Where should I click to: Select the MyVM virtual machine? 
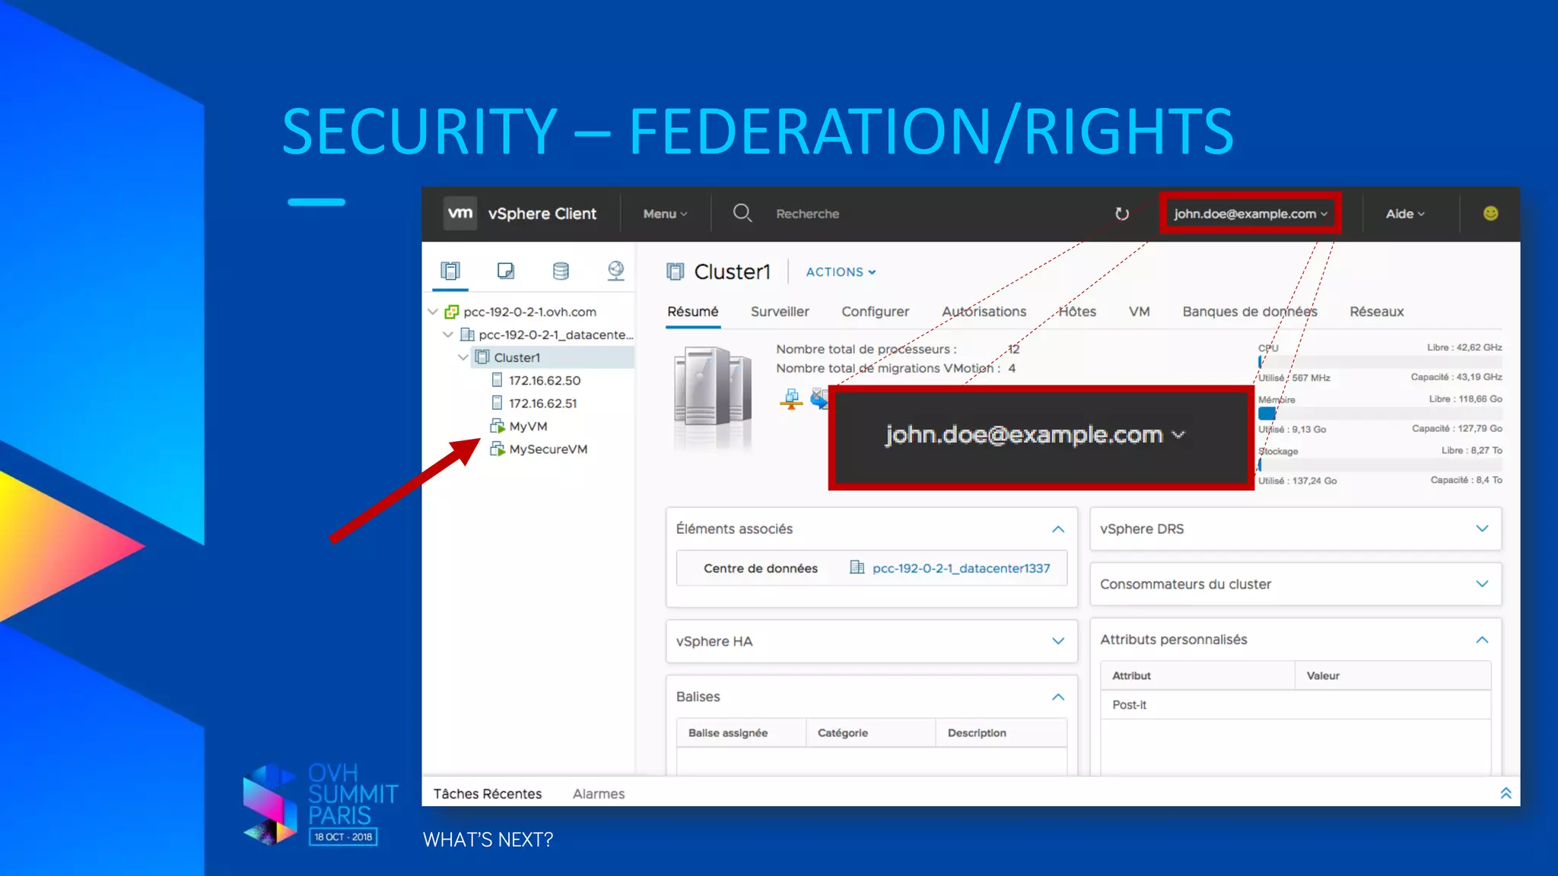(528, 427)
